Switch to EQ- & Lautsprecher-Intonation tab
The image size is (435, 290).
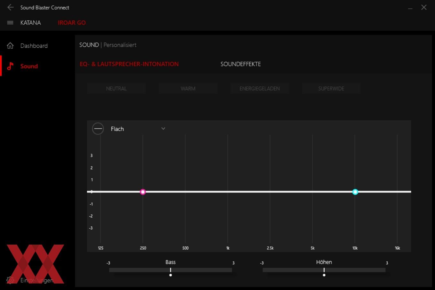[x=129, y=64]
